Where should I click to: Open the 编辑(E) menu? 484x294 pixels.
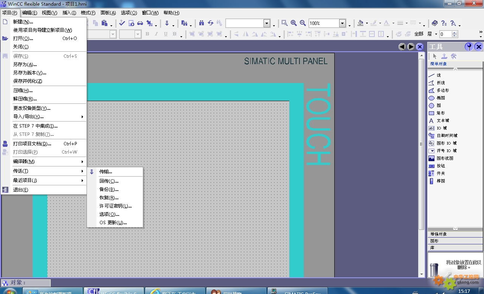(29, 13)
